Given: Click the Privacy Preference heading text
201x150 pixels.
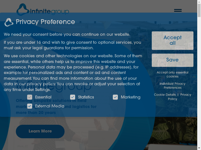Looking at the screenshot, I should click(45, 22).
